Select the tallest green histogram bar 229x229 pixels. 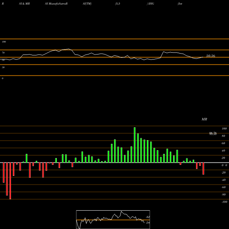pyautogui.click(x=135, y=145)
